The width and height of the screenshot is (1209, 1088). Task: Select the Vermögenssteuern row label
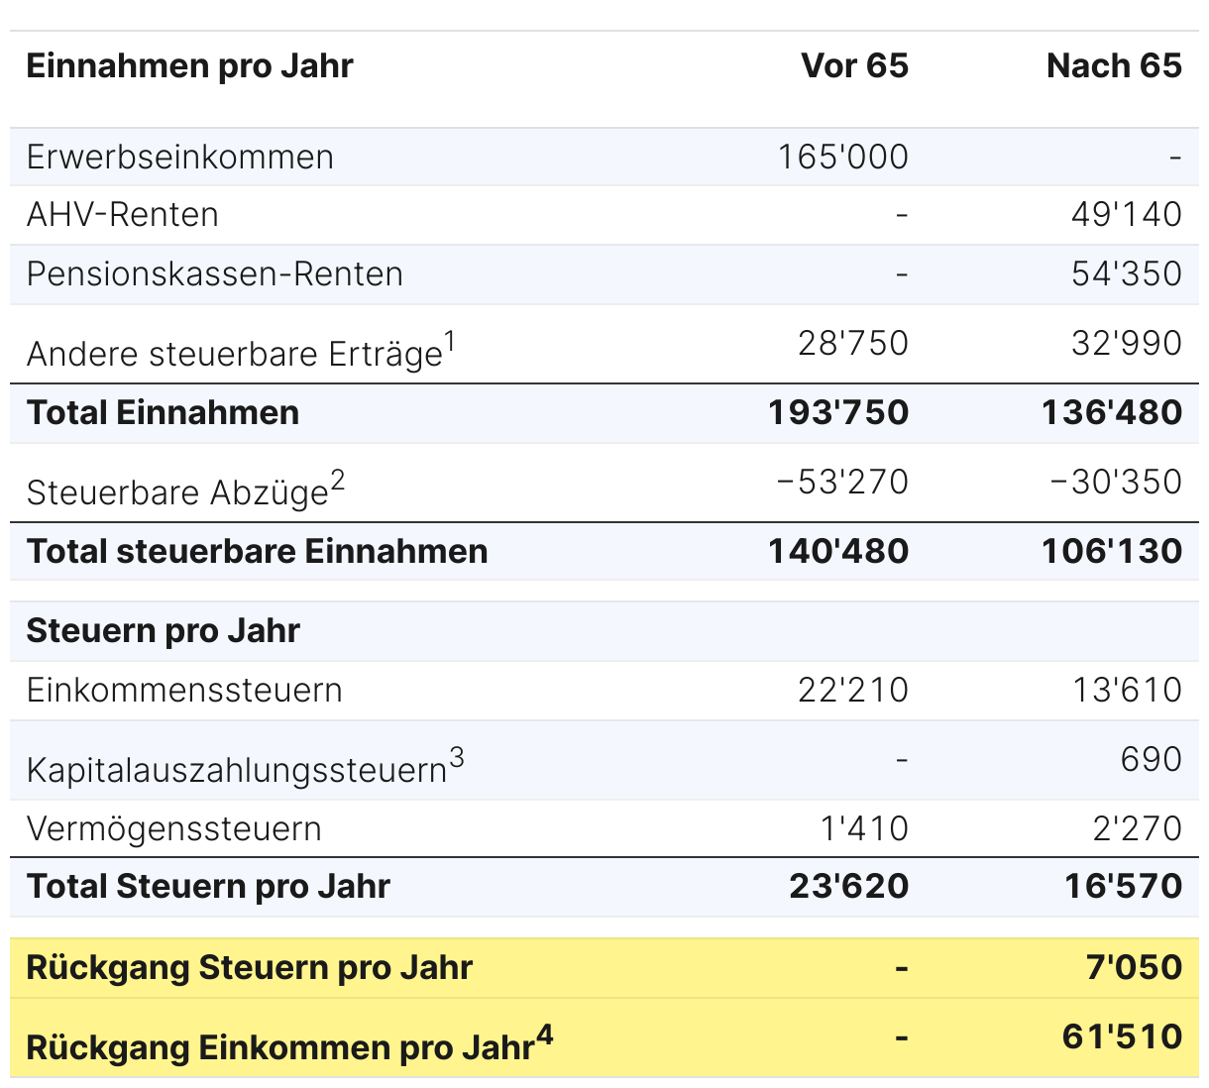click(173, 828)
